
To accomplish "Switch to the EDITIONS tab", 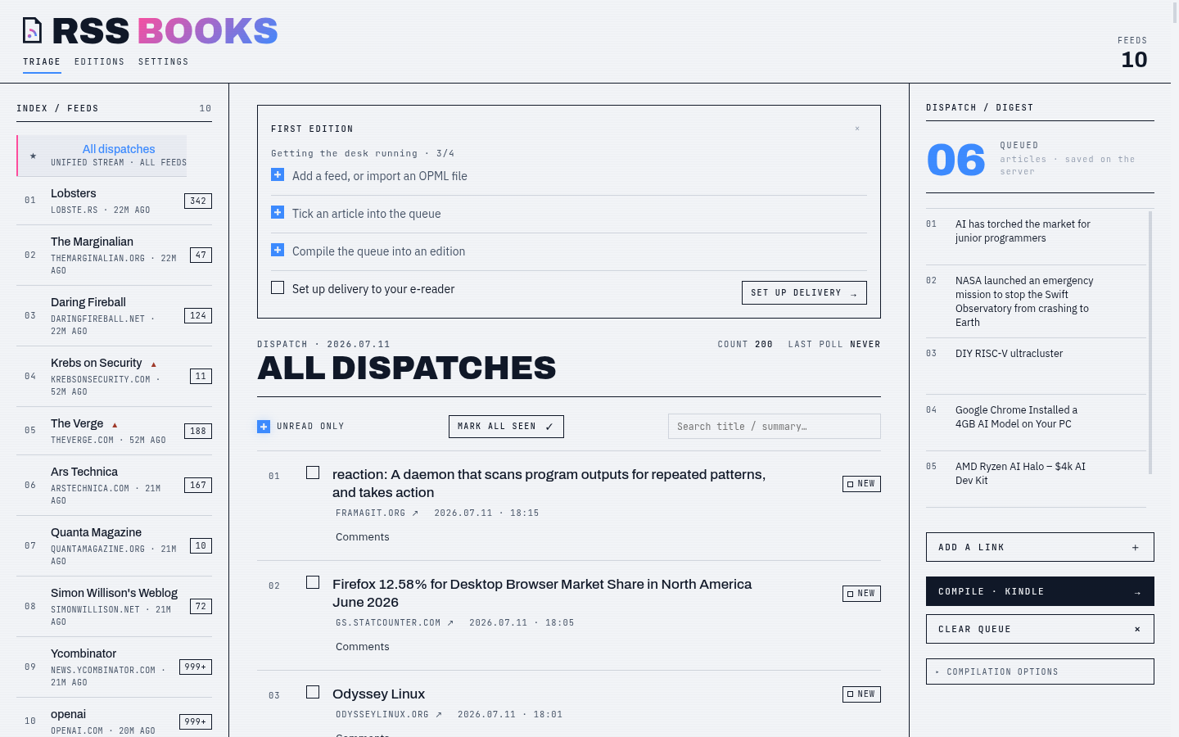I will click(100, 62).
